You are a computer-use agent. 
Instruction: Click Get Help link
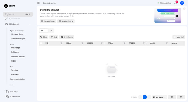14,92
